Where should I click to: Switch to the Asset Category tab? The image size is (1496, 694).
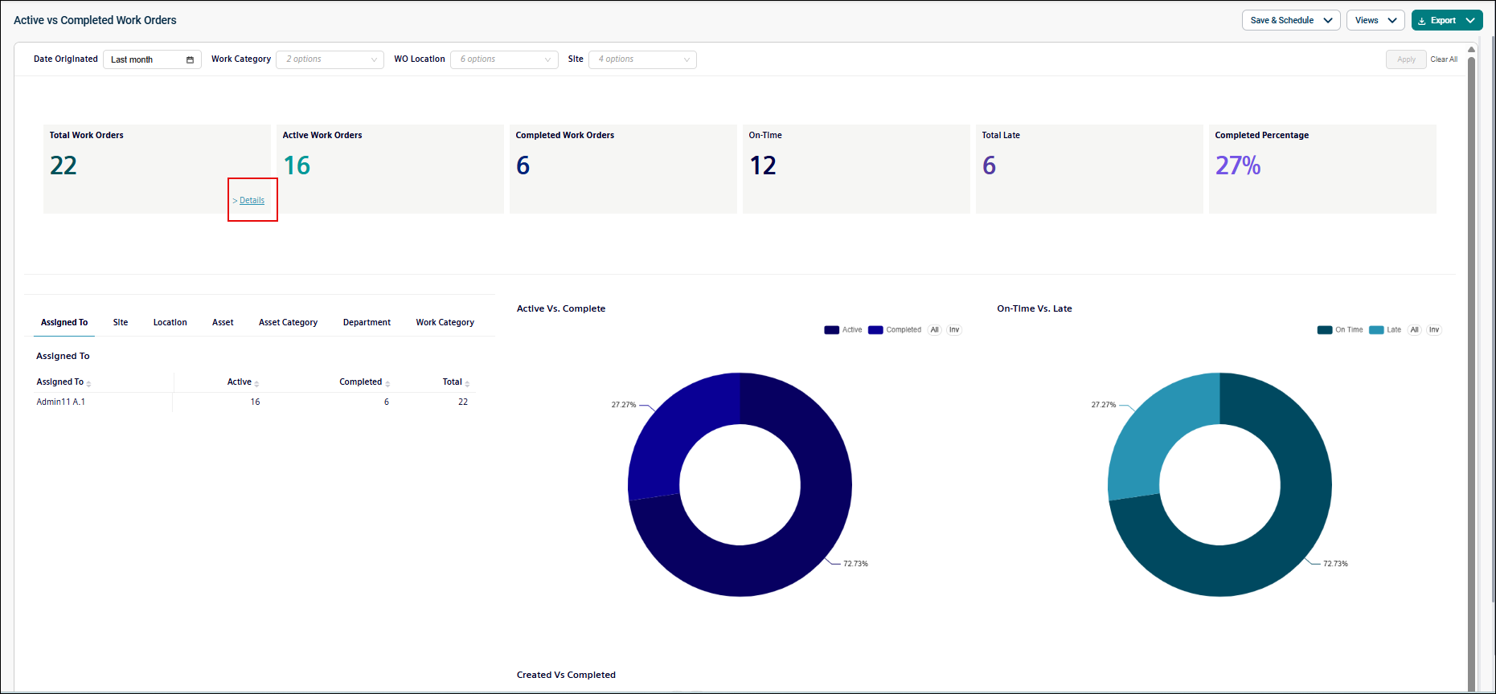click(288, 323)
